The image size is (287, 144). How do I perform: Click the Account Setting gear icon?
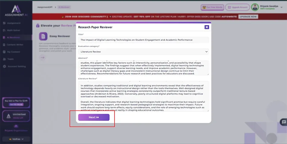point(5,67)
